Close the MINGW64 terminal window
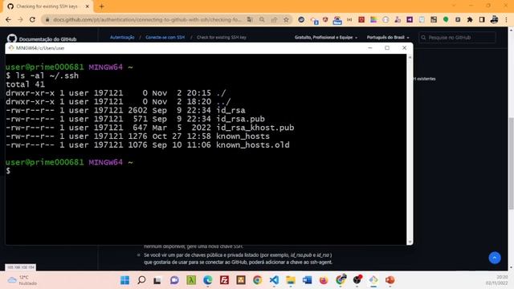This screenshot has width=514, height=289. [x=404, y=48]
